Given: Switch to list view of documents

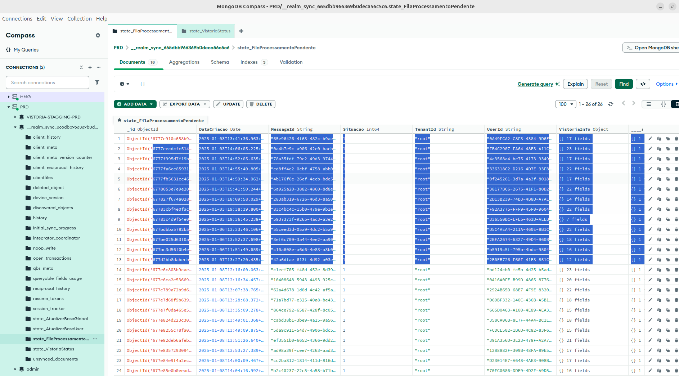Looking at the screenshot, I should click(x=648, y=104).
